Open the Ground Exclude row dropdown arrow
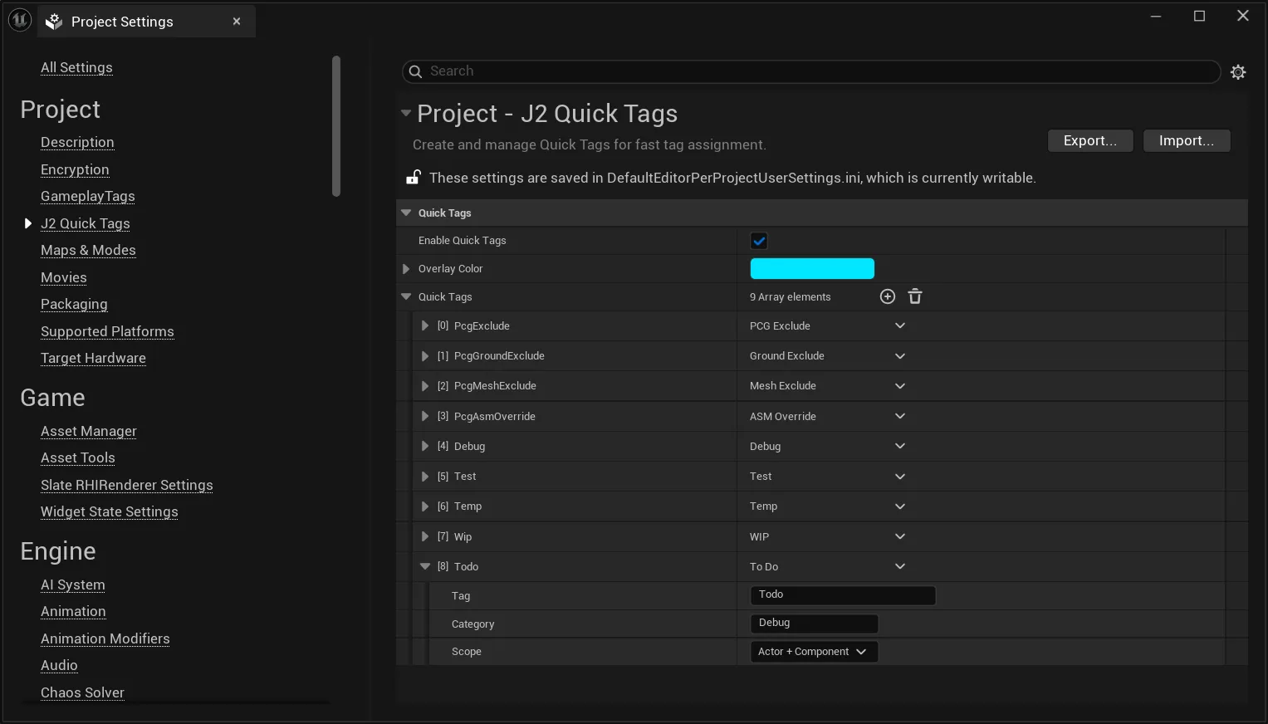 coord(900,356)
